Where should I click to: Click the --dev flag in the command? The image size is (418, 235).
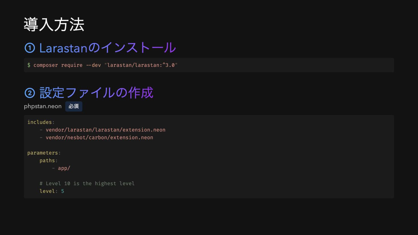click(x=94, y=65)
